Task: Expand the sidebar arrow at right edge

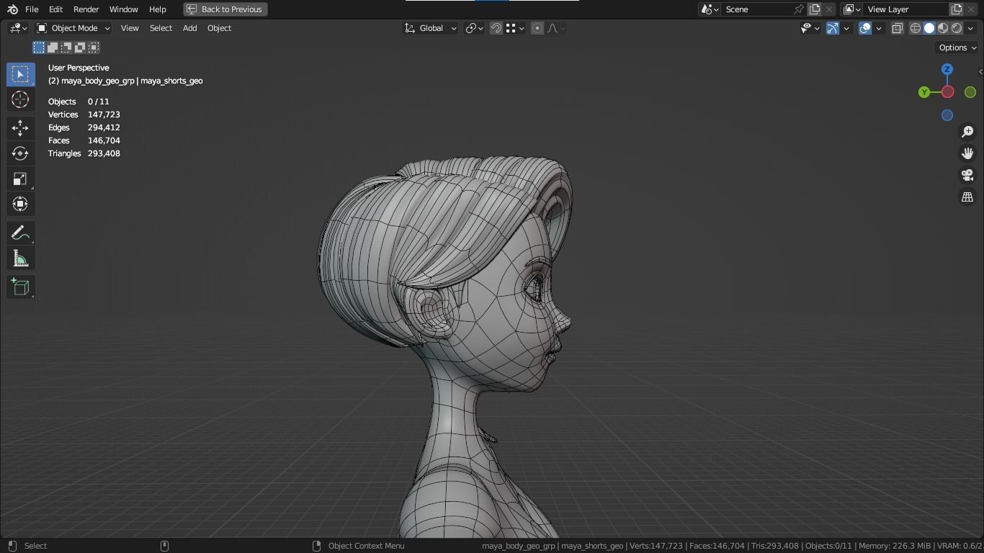Action: (980, 71)
